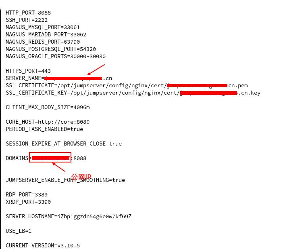Click the CLIENT_MAX_BODY_SIZE=4096m line
The image size is (281, 249).
[x=48, y=108]
